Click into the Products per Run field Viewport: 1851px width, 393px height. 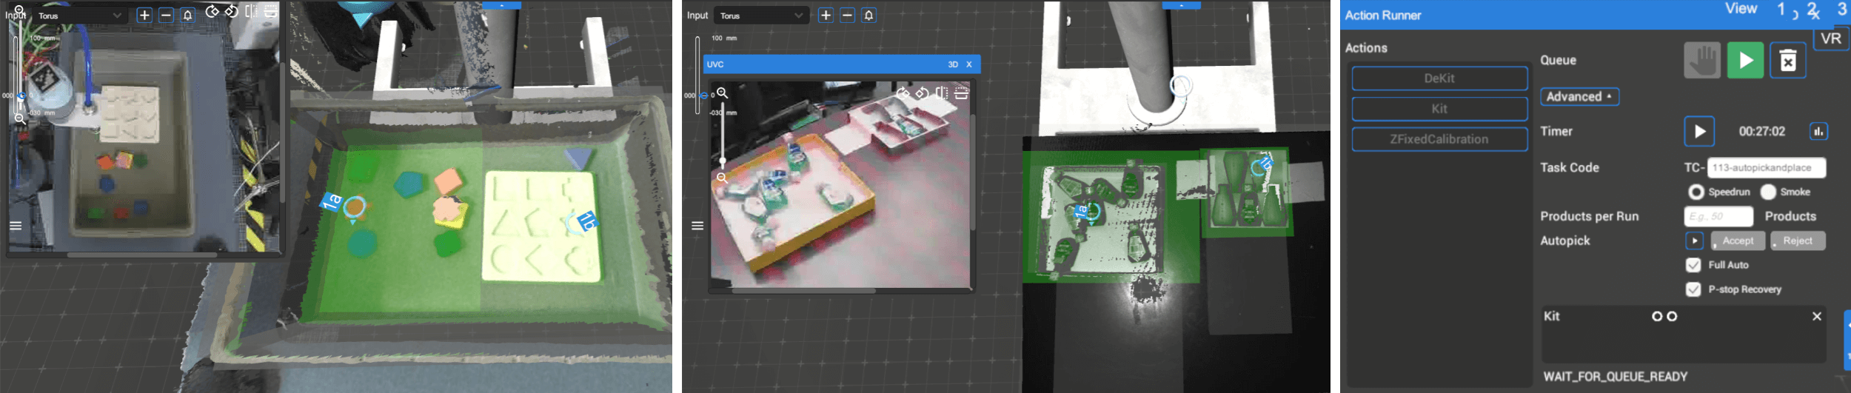coord(1718,217)
